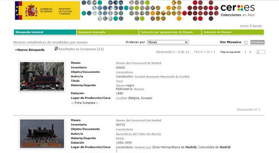Switch to Búsqueda Avanzada tab
The width and height of the screenshot is (279, 153).
[x=107, y=32]
